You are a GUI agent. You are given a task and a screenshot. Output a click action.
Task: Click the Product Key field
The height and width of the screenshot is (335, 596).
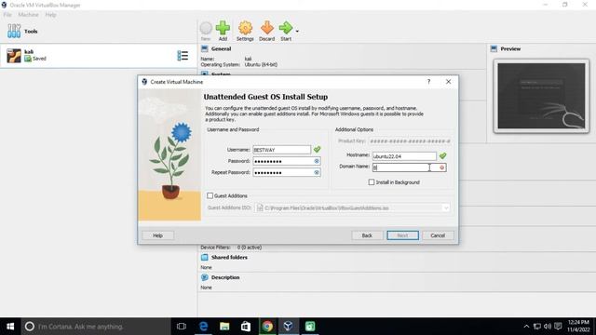point(410,141)
